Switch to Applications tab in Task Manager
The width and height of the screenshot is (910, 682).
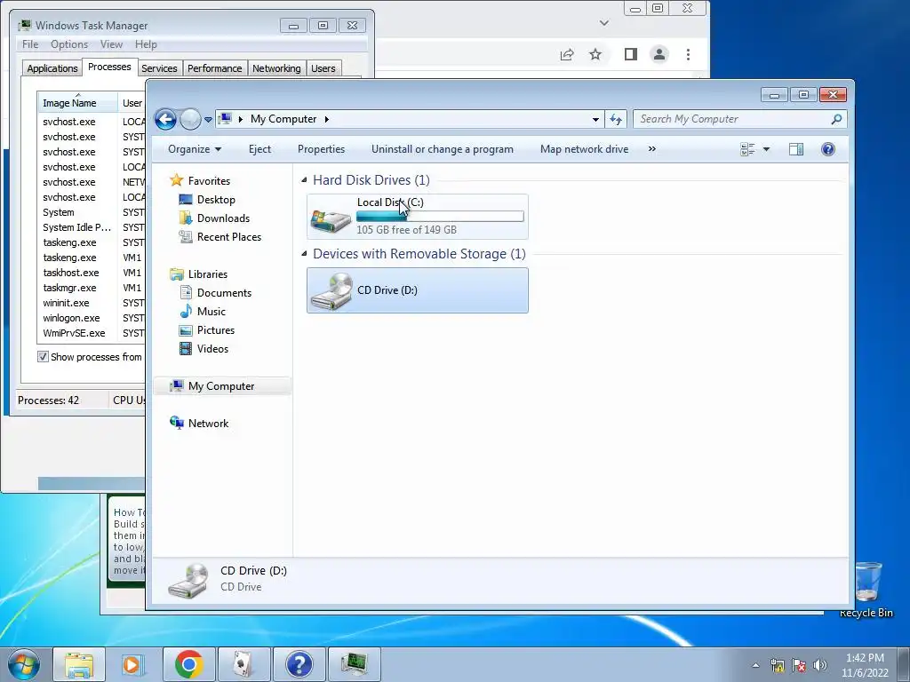pyautogui.click(x=52, y=68)
